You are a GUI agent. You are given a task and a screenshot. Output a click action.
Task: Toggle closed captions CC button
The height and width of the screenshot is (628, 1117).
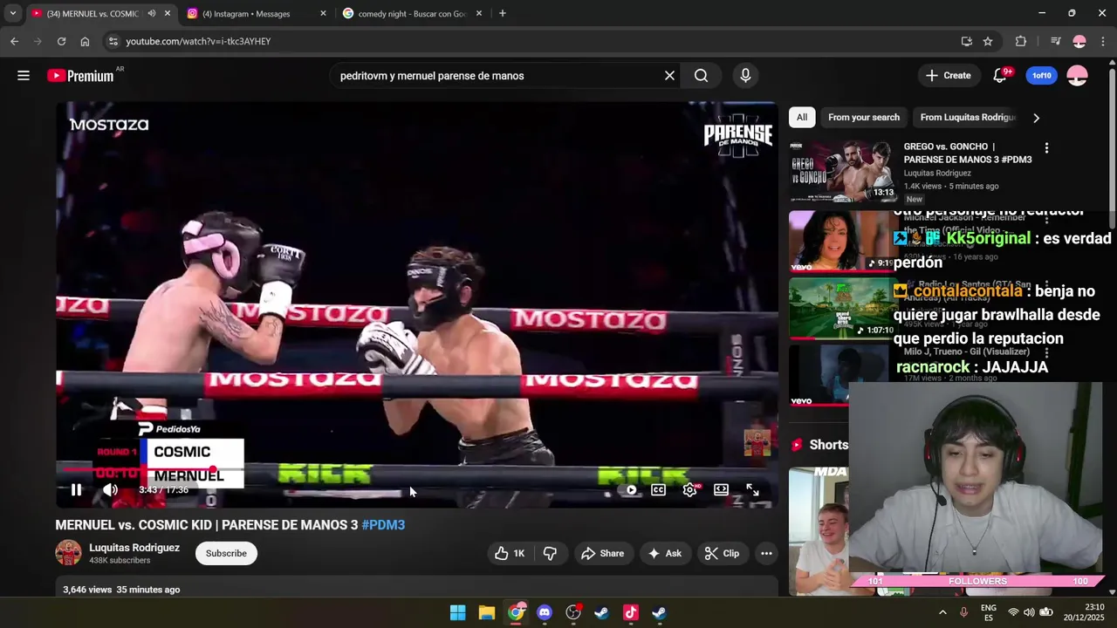(658, 490)
